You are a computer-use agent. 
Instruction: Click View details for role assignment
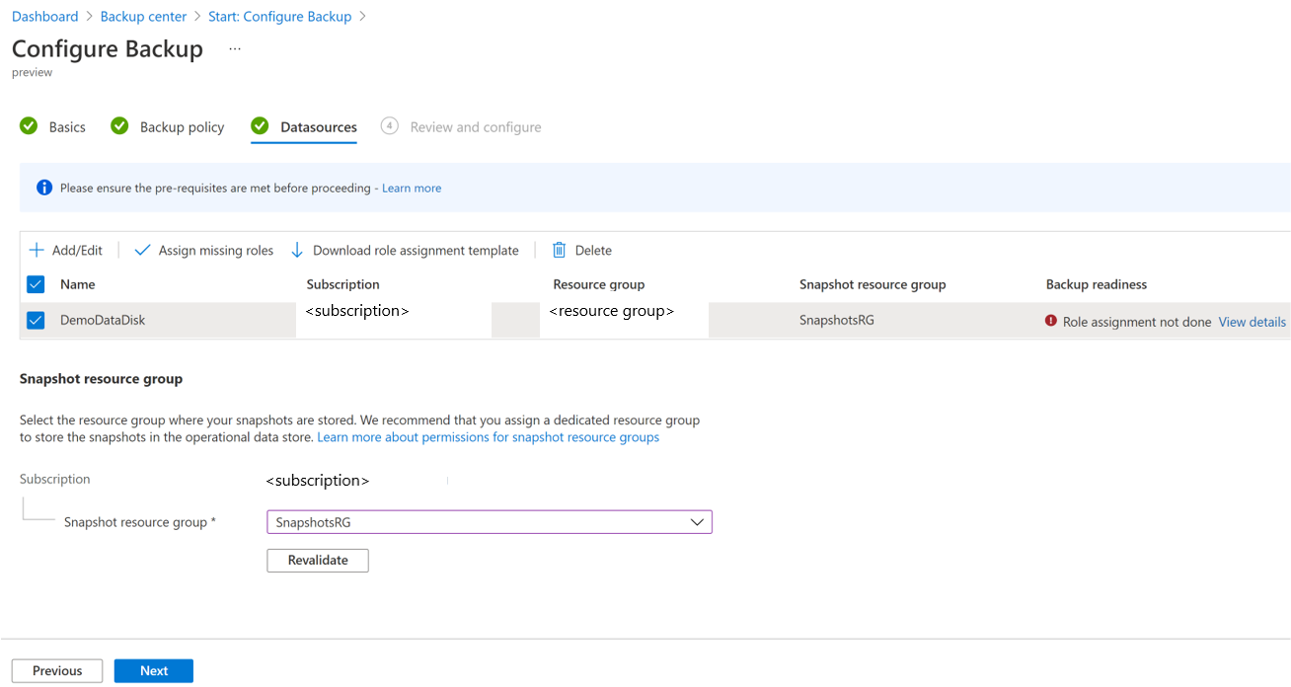(1252, 322)
